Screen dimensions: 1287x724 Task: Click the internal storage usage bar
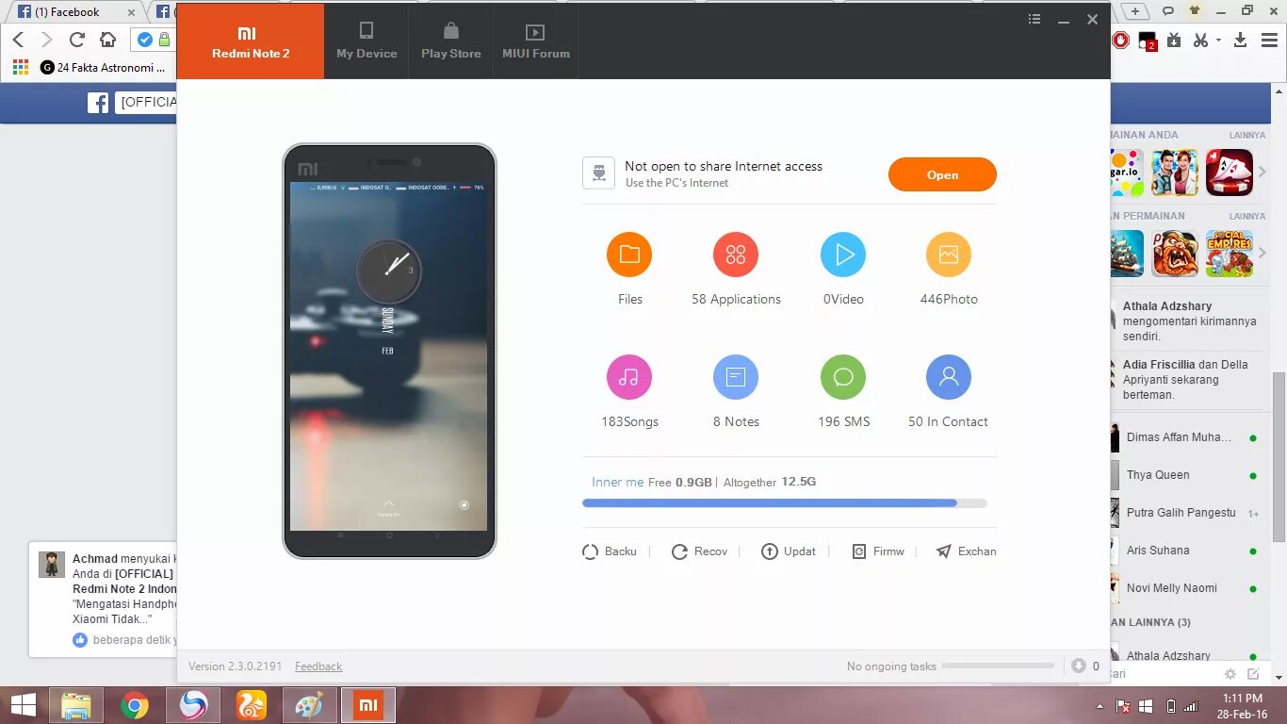tap(785, 503)
